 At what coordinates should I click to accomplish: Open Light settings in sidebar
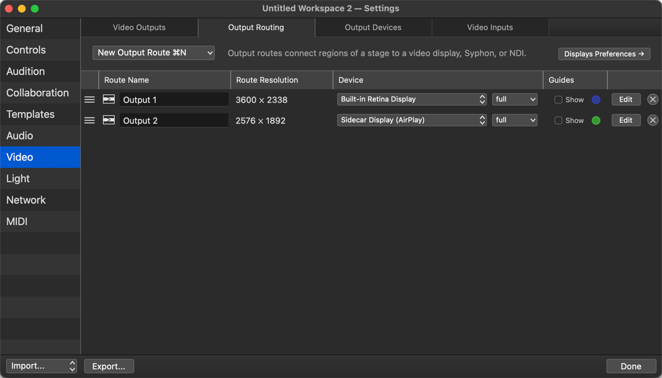pyautogui.click(x=40, y=179)
